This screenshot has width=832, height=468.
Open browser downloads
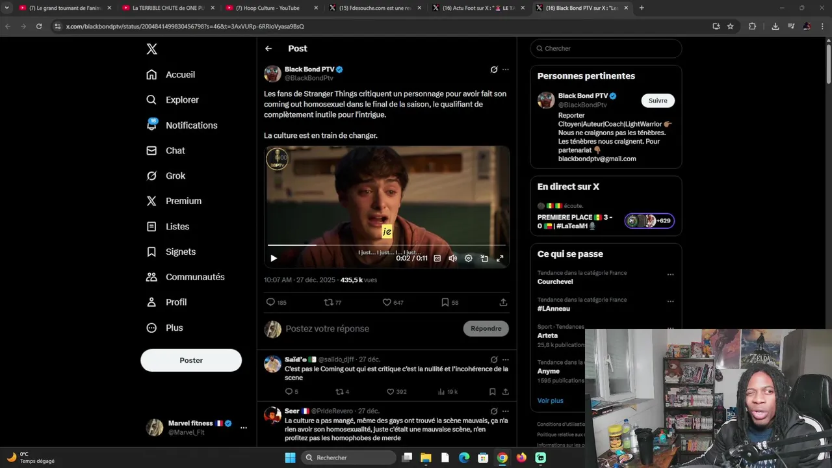(775, 26)
